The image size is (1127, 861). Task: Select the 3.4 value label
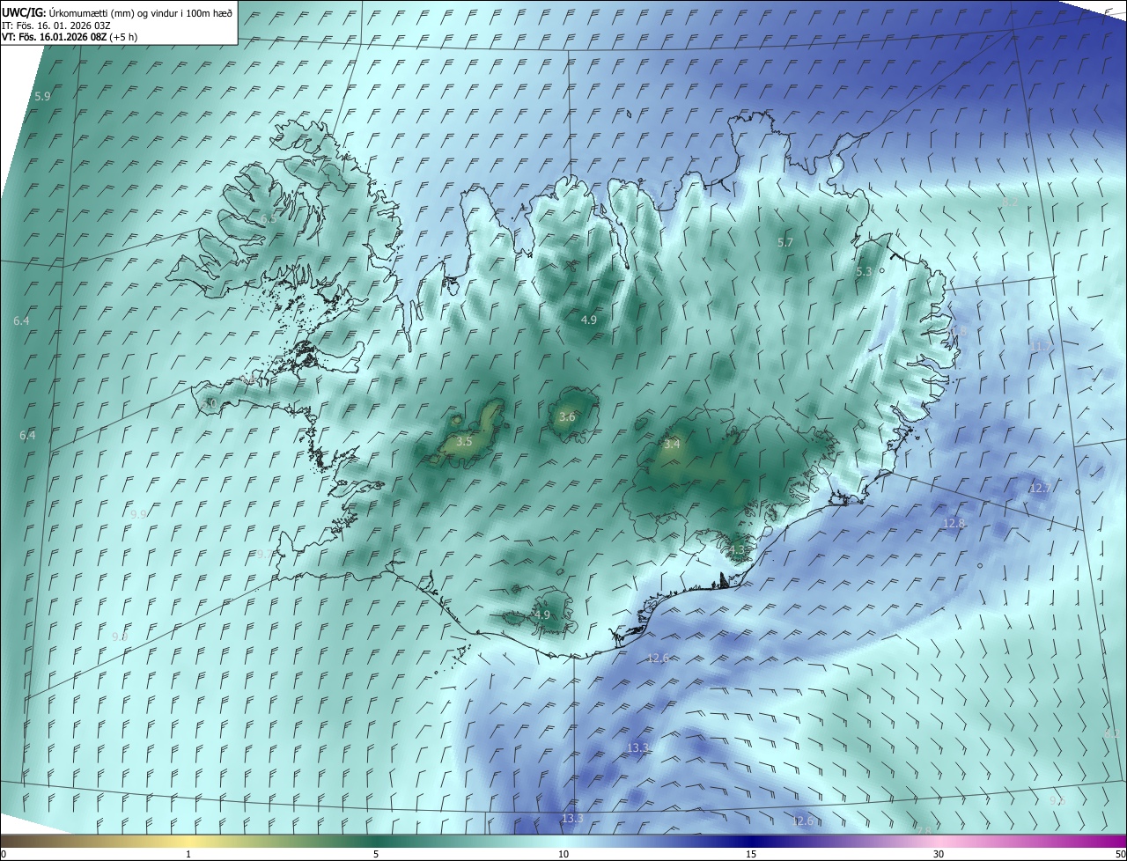(x=672, y=445)
